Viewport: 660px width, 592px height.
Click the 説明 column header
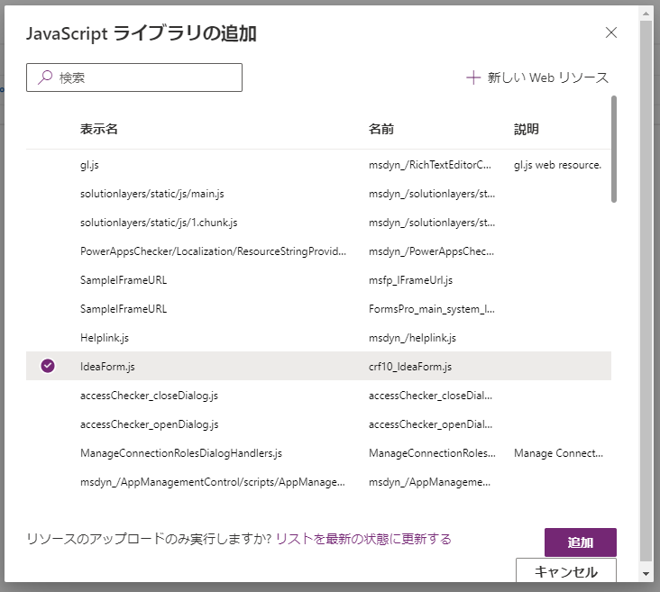527,129
